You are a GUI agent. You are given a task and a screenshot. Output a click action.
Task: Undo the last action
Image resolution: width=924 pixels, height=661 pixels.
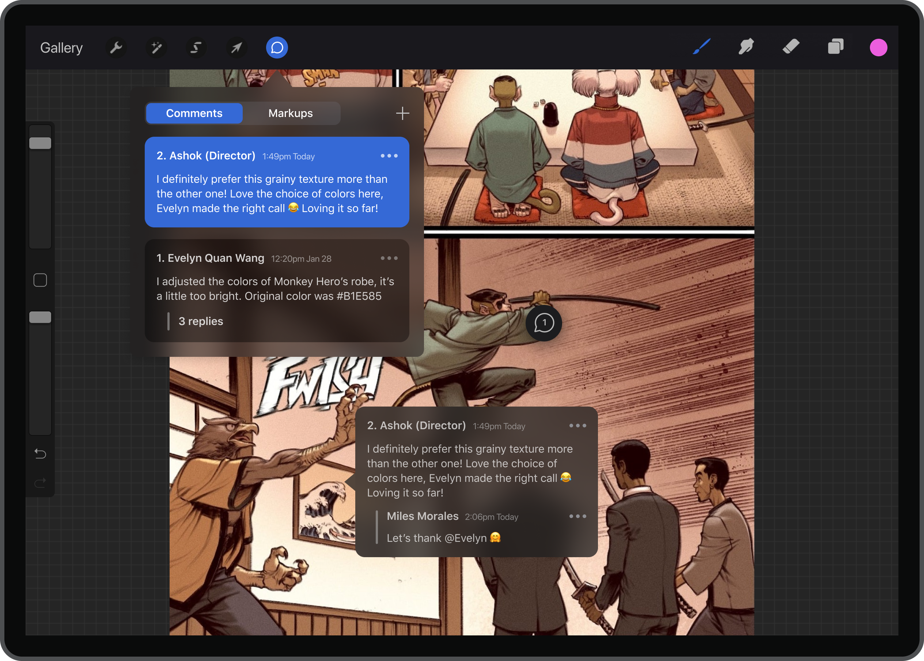40,453
